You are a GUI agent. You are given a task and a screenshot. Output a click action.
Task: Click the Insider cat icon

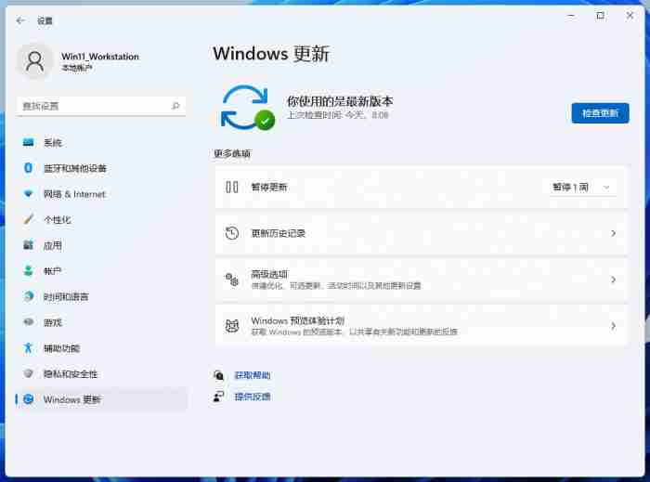point(232,326)
